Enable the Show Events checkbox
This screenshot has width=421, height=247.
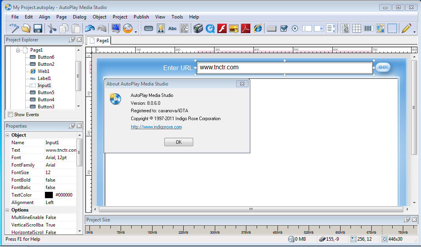click(x=11, y=115)
